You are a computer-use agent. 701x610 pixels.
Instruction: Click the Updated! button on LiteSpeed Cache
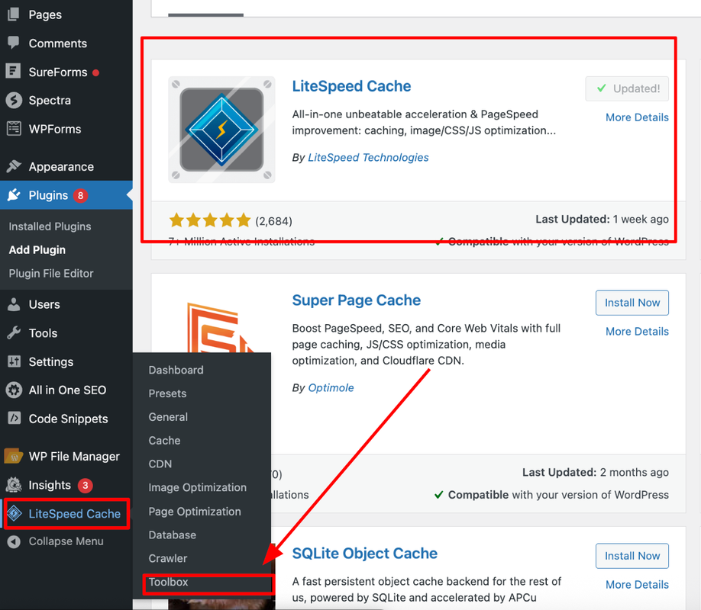coord(627,88)
